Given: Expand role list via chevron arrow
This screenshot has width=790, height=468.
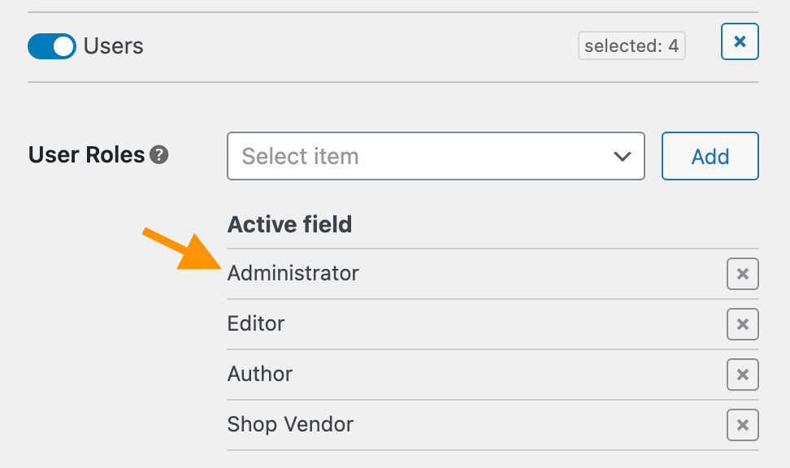Looking at the screenshot, I should 623,156.
